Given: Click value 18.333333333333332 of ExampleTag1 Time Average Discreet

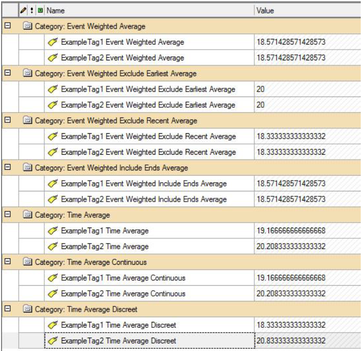Looking at the screenshot, I should (x=291, y=325).
